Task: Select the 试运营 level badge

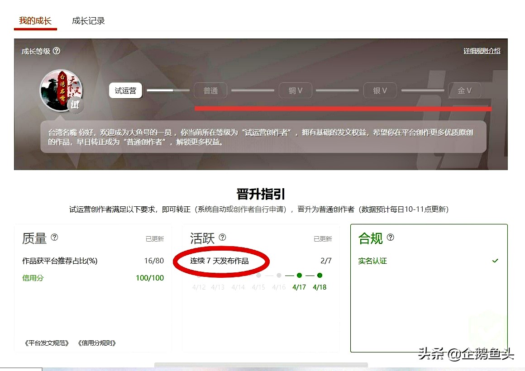Action: pyautogui.click(x=125, y=90)
